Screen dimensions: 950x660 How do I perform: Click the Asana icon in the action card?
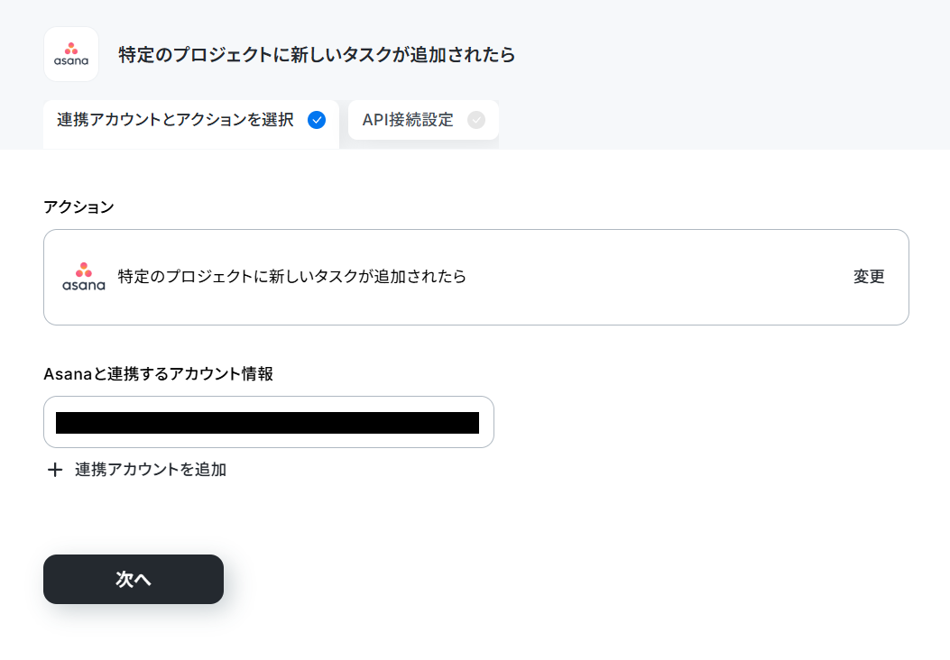click(84, 277)
